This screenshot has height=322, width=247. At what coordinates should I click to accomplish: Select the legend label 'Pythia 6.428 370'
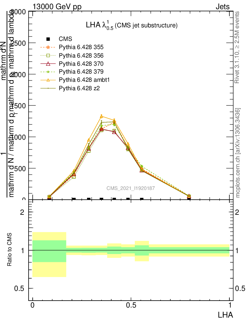[x=81, y=64]
